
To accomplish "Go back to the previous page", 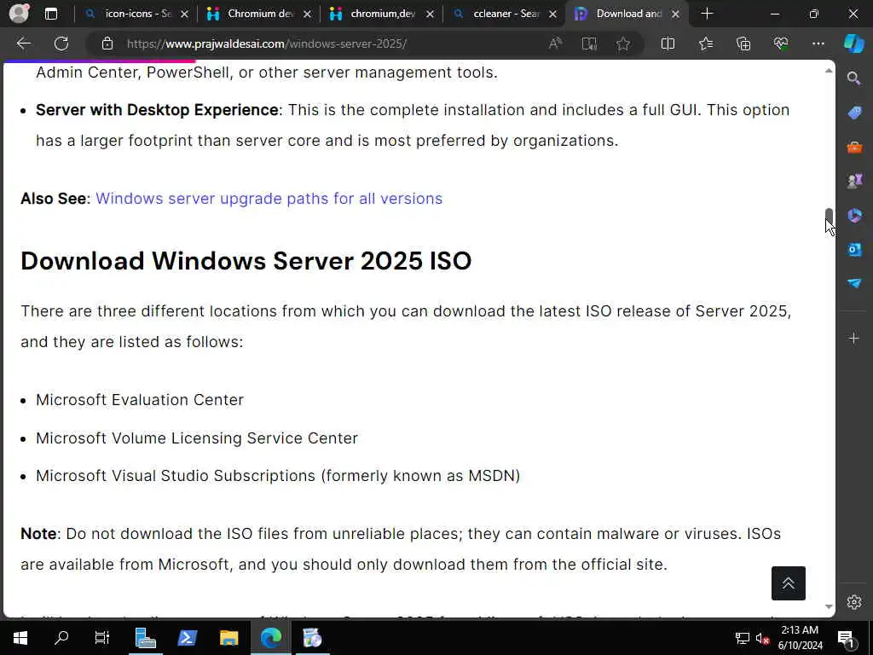I will [24, 43].
